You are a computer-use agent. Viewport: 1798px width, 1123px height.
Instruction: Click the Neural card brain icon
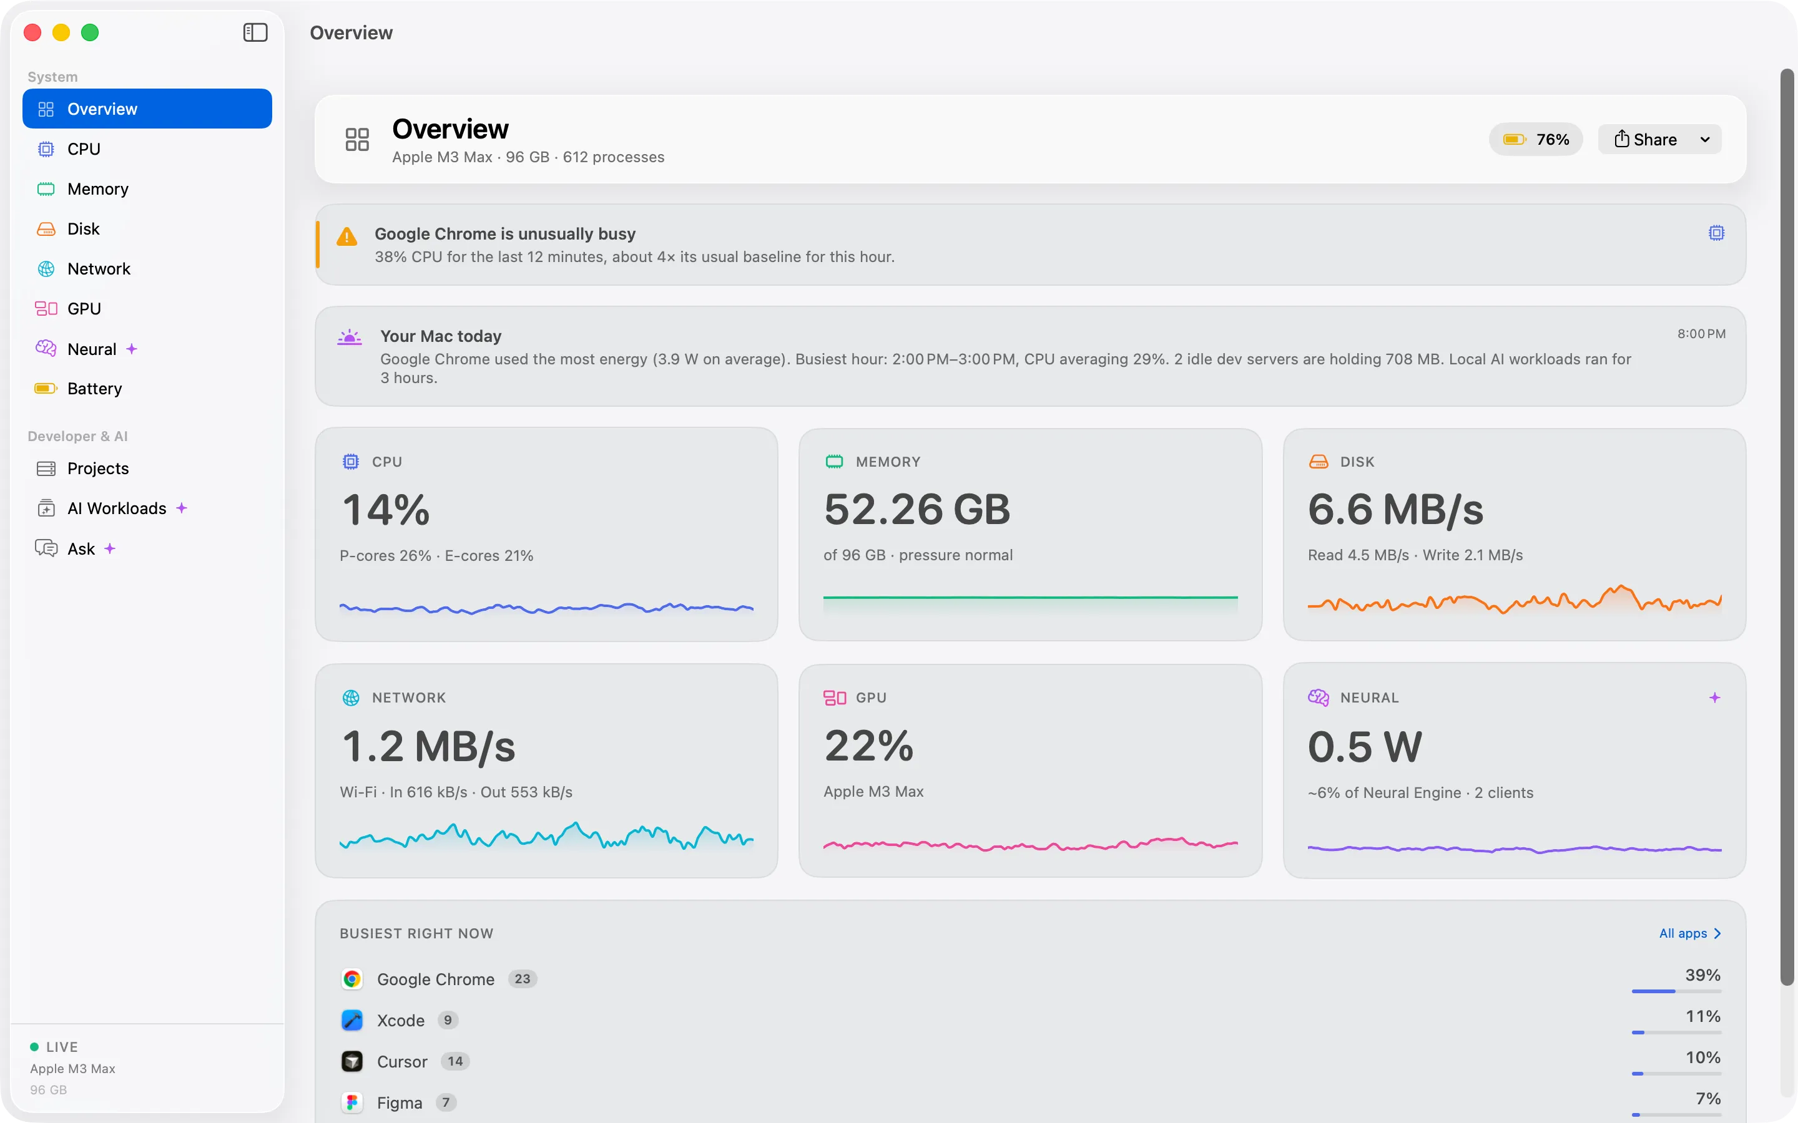coord(1318,698)
